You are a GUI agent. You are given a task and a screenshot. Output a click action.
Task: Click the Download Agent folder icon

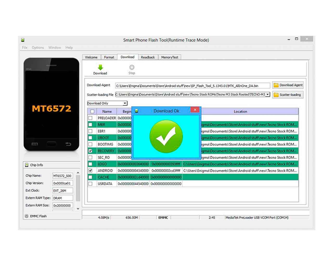(x=276, y=85)
